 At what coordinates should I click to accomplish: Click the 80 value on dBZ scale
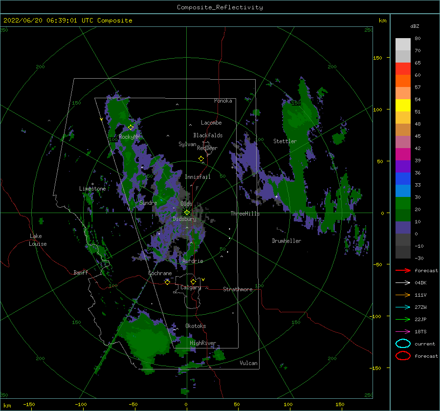click(x=418, y=39)
